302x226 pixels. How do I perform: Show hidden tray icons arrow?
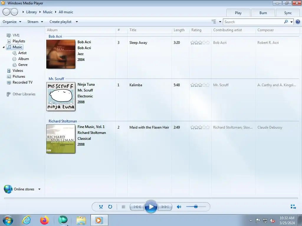[x=251, y=220]
